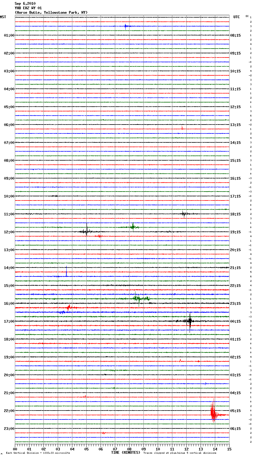Select the 14:00 MST hour label
Viewport: 253px width, 457px height.
pos(9,268)
